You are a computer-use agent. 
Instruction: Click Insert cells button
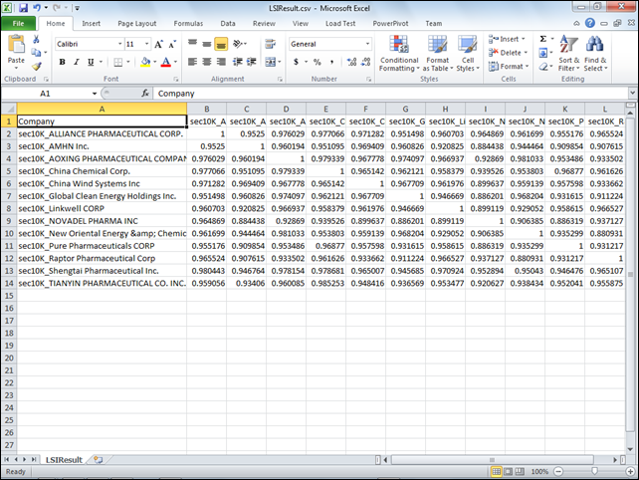pyautogui.click(x=508, y=39)
